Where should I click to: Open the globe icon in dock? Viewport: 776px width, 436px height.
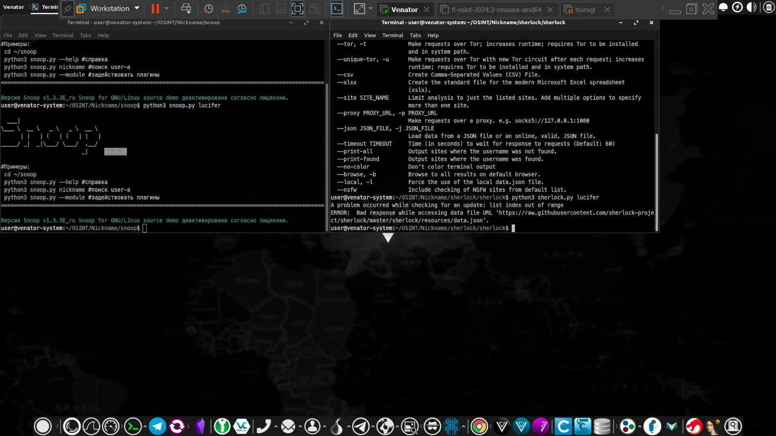click(386, 426)
